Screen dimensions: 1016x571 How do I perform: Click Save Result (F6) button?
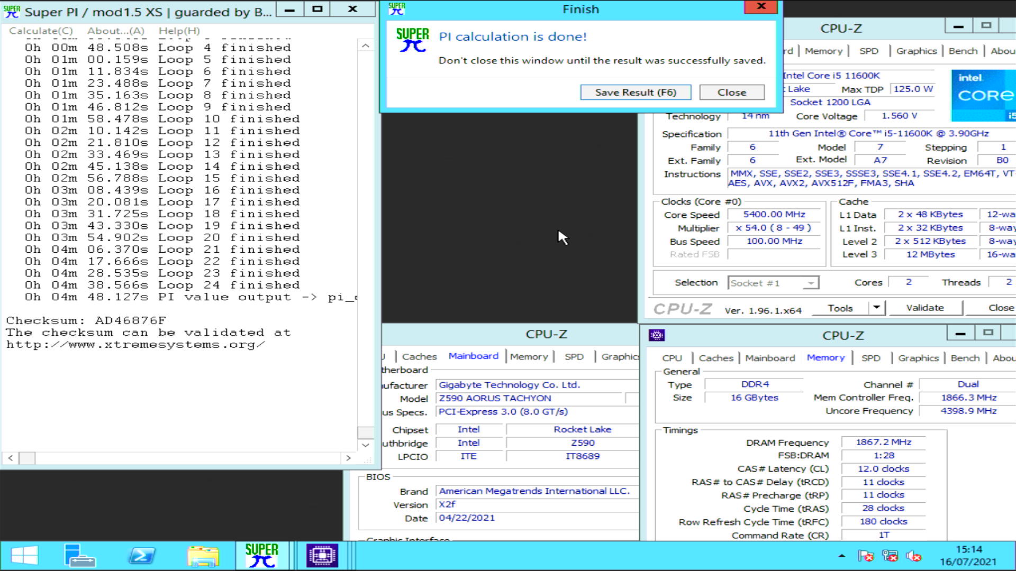click(636, 92)
